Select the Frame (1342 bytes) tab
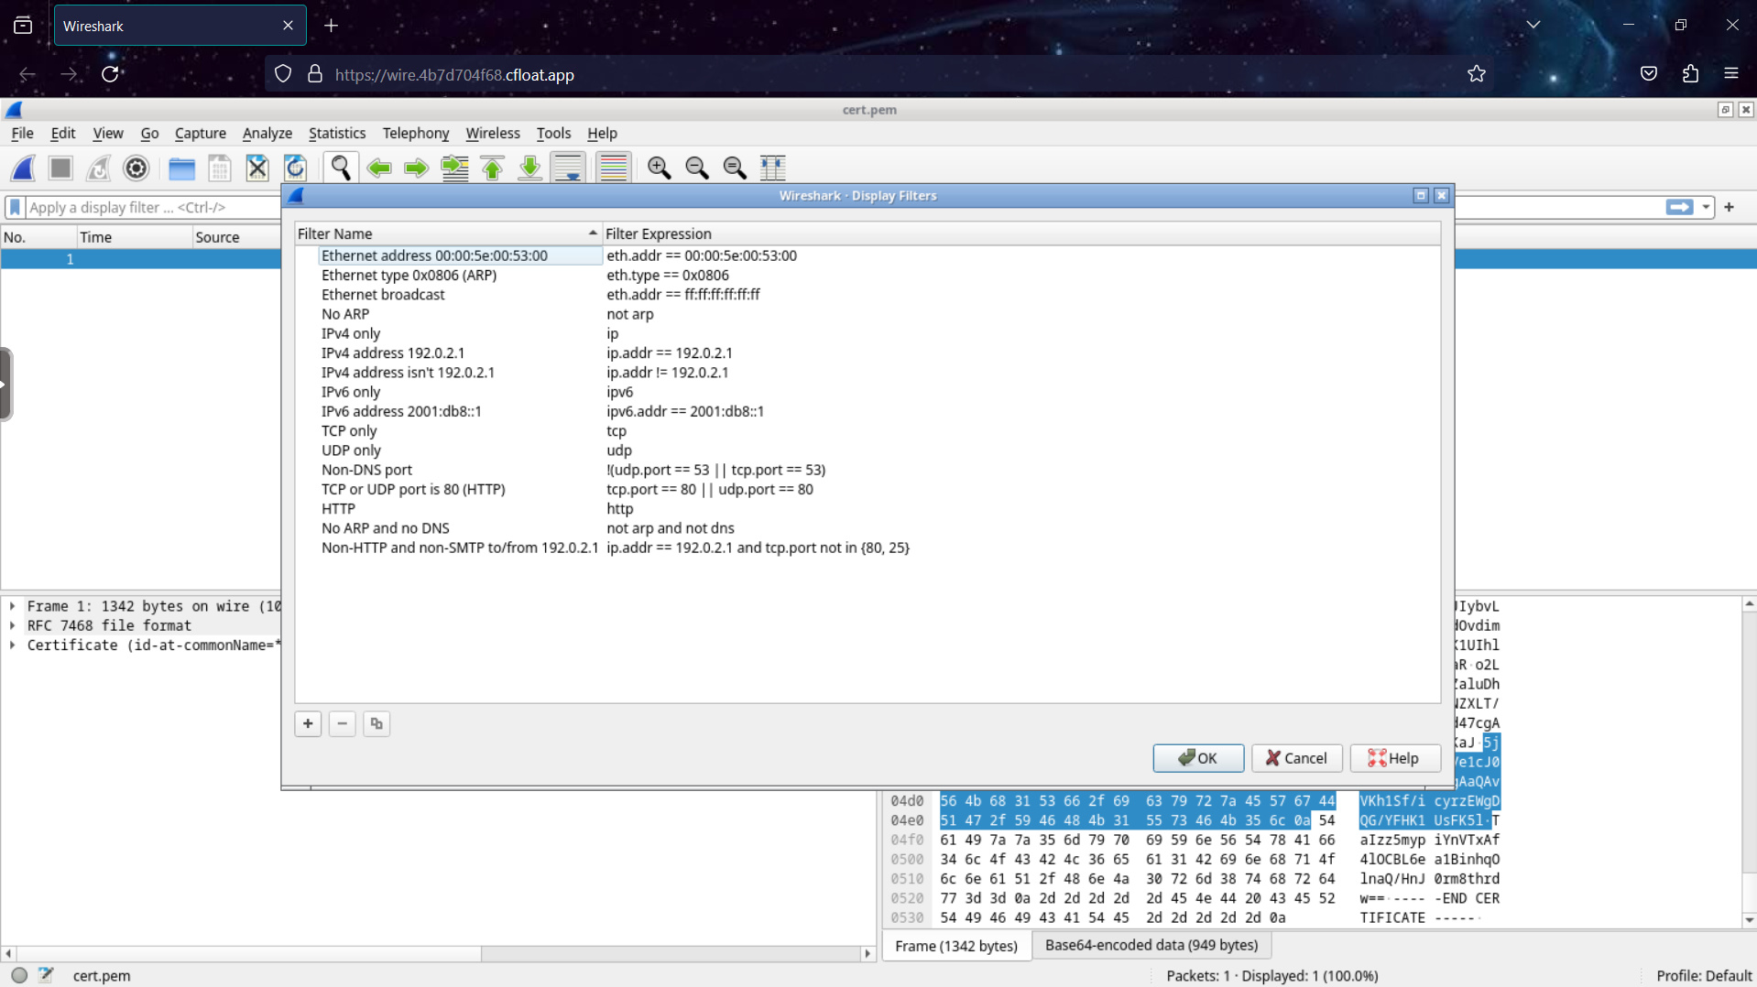The height and width of the screenshot is (987, 1757). [956, 946]
